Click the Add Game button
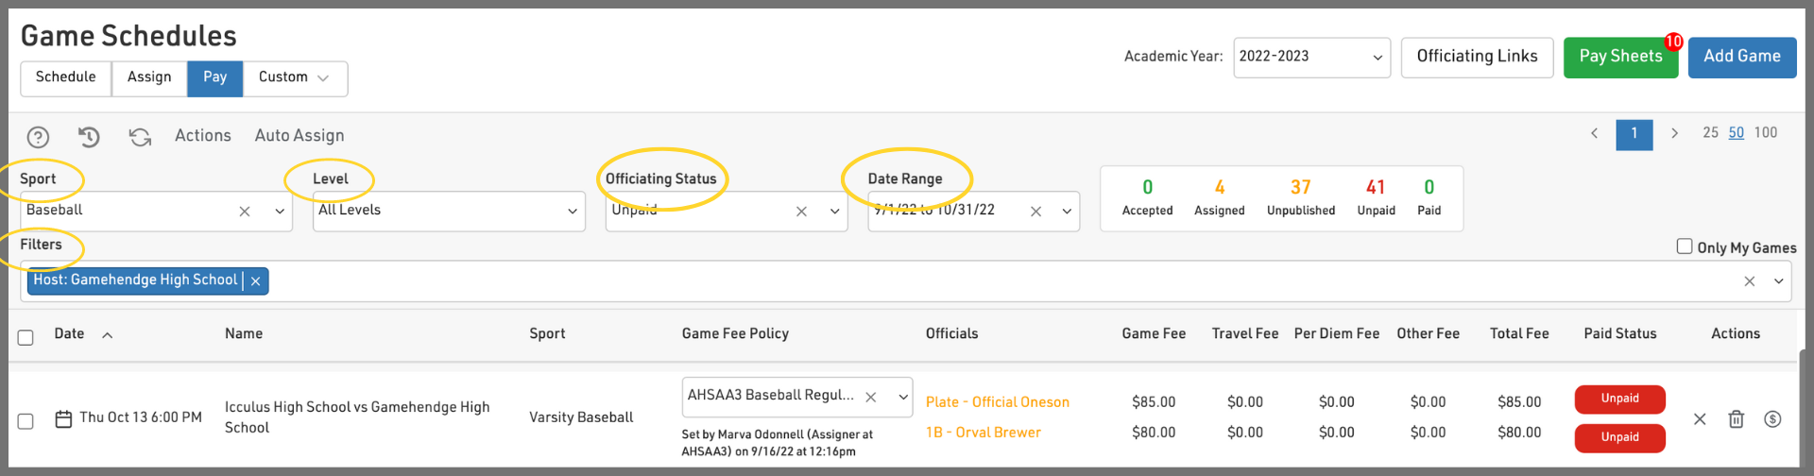This screenshot has height=476, width=1814. tap(1741, 57)
